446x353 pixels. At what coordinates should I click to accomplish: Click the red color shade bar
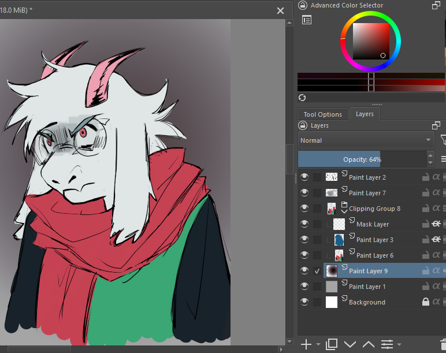tap(371, 82)
